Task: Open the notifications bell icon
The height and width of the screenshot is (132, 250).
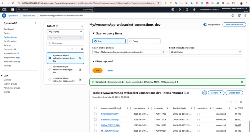Action: [x=180, y=10]
